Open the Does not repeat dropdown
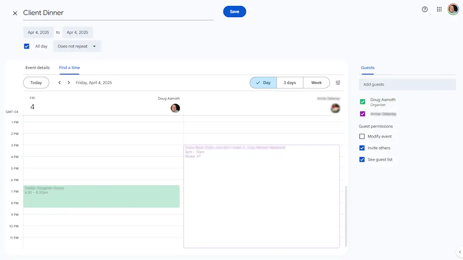Image resolution: width=463 pixels, height=260 pixels. 77,46
